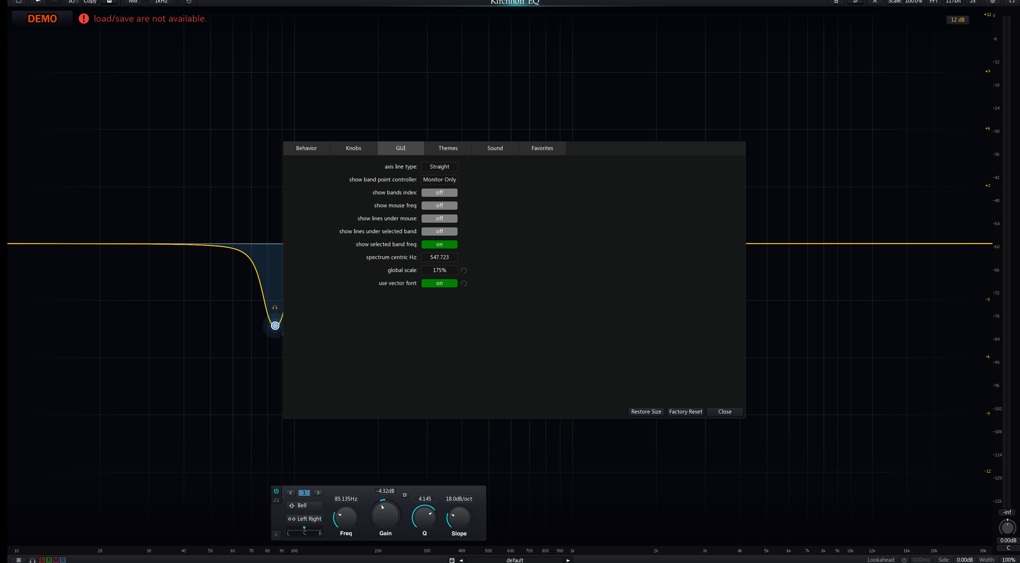The width and height of the screenshot is (1020, 563).
Task: Click the fullscreen collapse icon top right
Action: point(1012,2)
